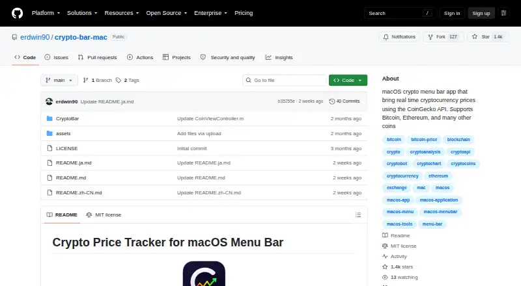Open the cryptocurrency topic tag
Screen dimensions: 521x286
(x=402, y=176)
